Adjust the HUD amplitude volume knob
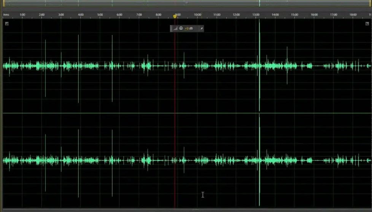Image resolution: width=372 pixels, height=212 pixels. click(181, 28)
